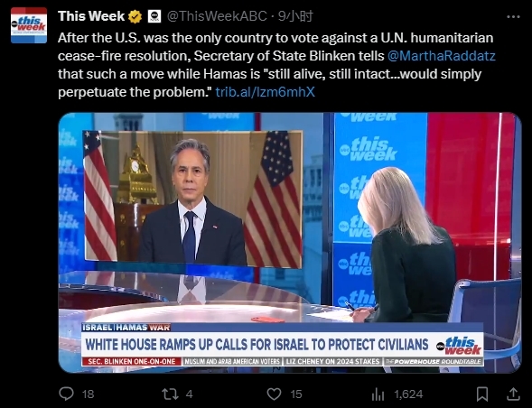Image resolution: width=532 pixels, height=408 pixels.
Task: Click the 18 replies count
Action: (88, 394)
